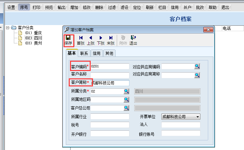Click the 对应供应商简称 input field
The height and width of the screenshot is (150, 244).
tap(178, 75)
